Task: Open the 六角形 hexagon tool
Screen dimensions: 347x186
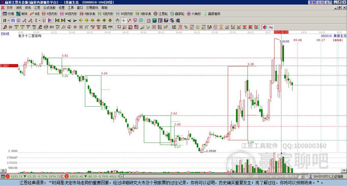Action: [x=194, y=14]
